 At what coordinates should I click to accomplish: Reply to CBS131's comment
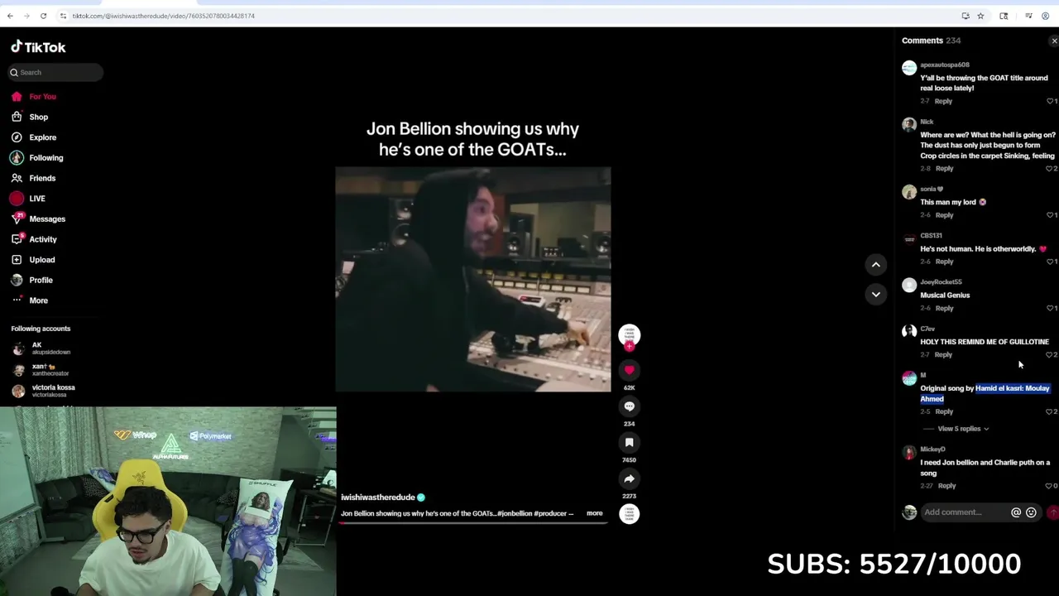tap(944, 262)
